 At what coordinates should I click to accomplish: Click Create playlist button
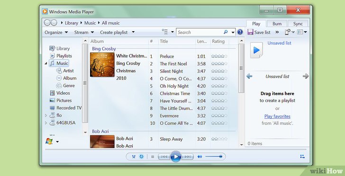(114, 32)
